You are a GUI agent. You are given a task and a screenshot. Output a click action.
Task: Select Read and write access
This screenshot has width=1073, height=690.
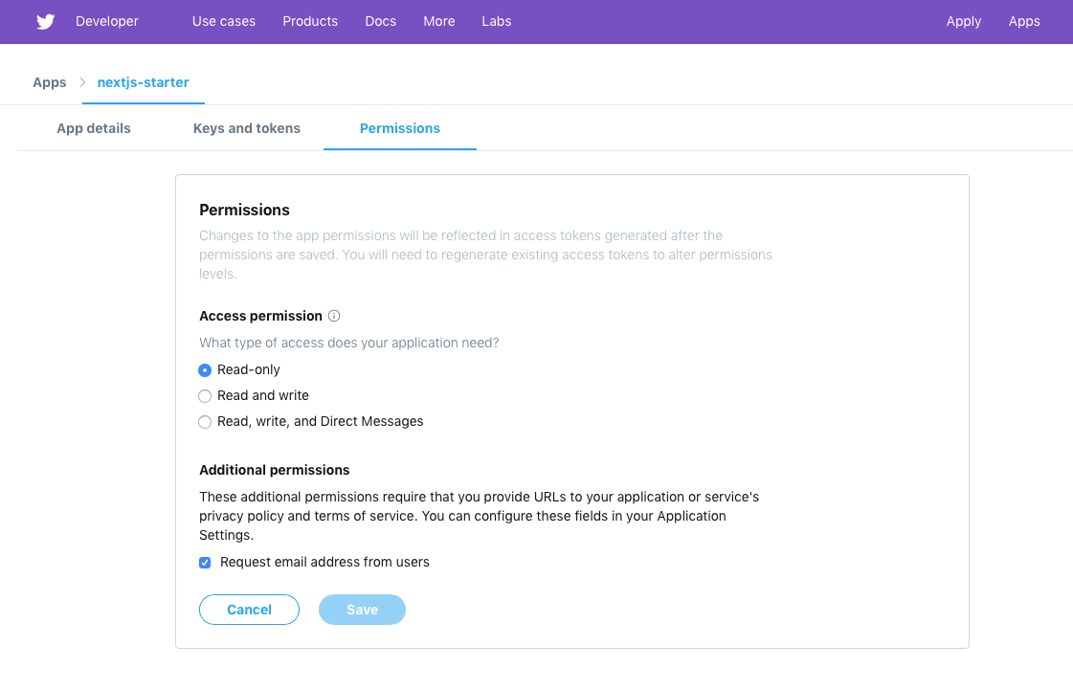205,395
